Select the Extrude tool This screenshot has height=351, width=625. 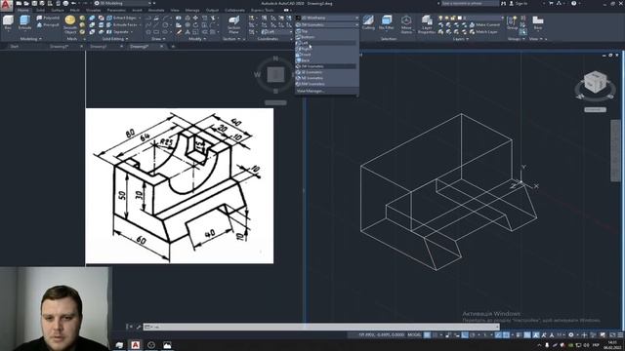(x=24, y=22)
